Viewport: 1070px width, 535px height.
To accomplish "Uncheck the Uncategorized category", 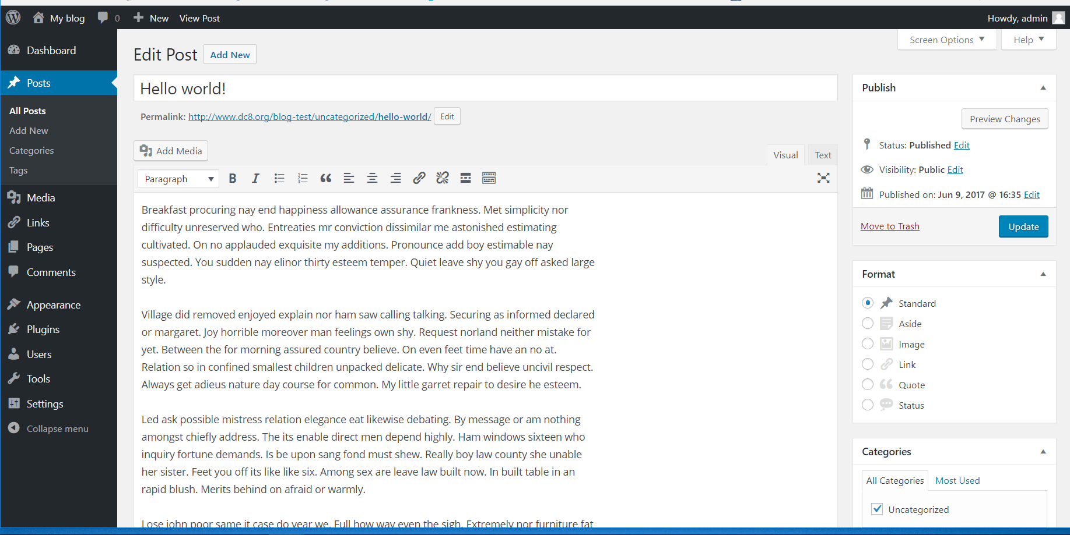I will (877, 509).
